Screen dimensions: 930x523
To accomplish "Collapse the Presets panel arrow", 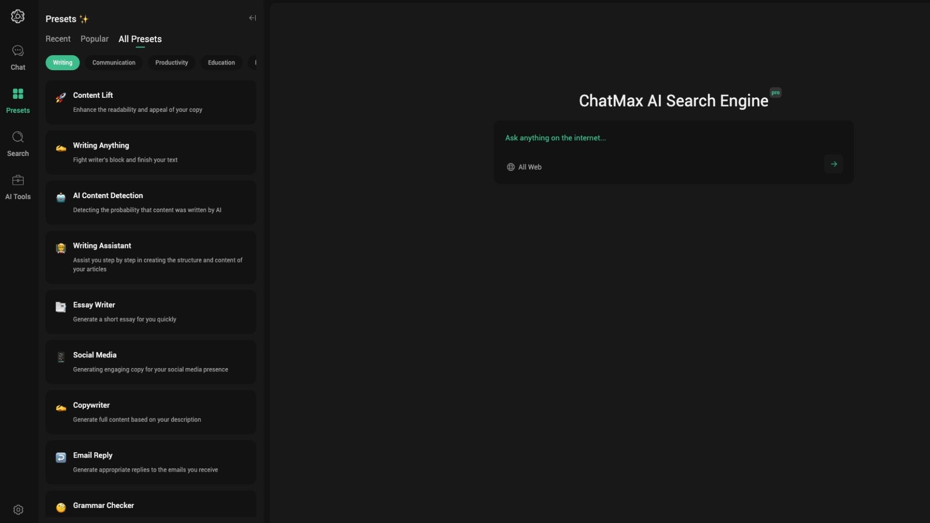I will pyautogui.click(x=252, y=18).
